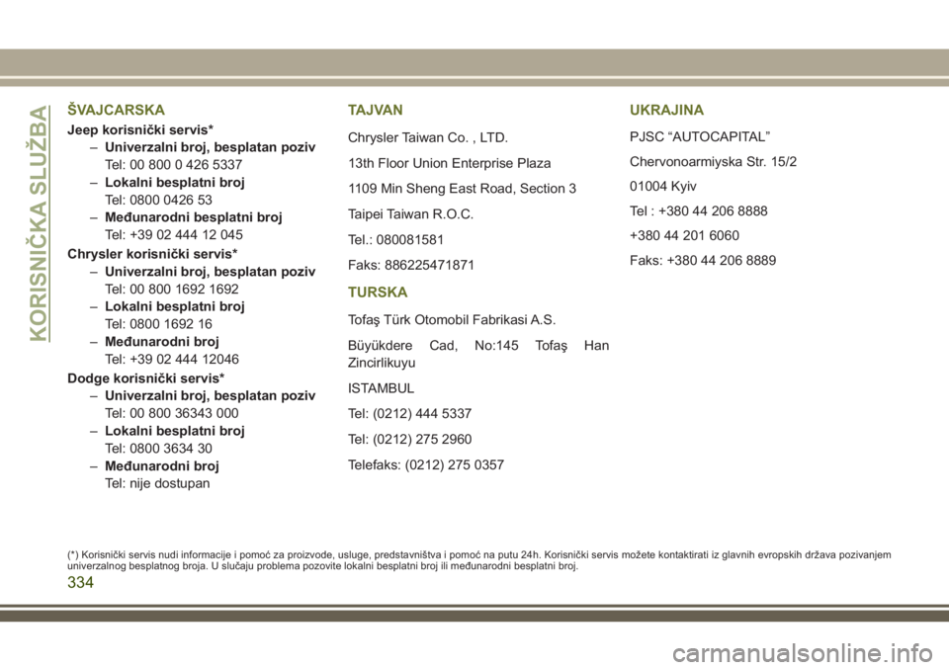This screenshot has width=949, height=670.
Task: Select the number 'Tel.: 080081581'
Action: [x=395, y=240]
